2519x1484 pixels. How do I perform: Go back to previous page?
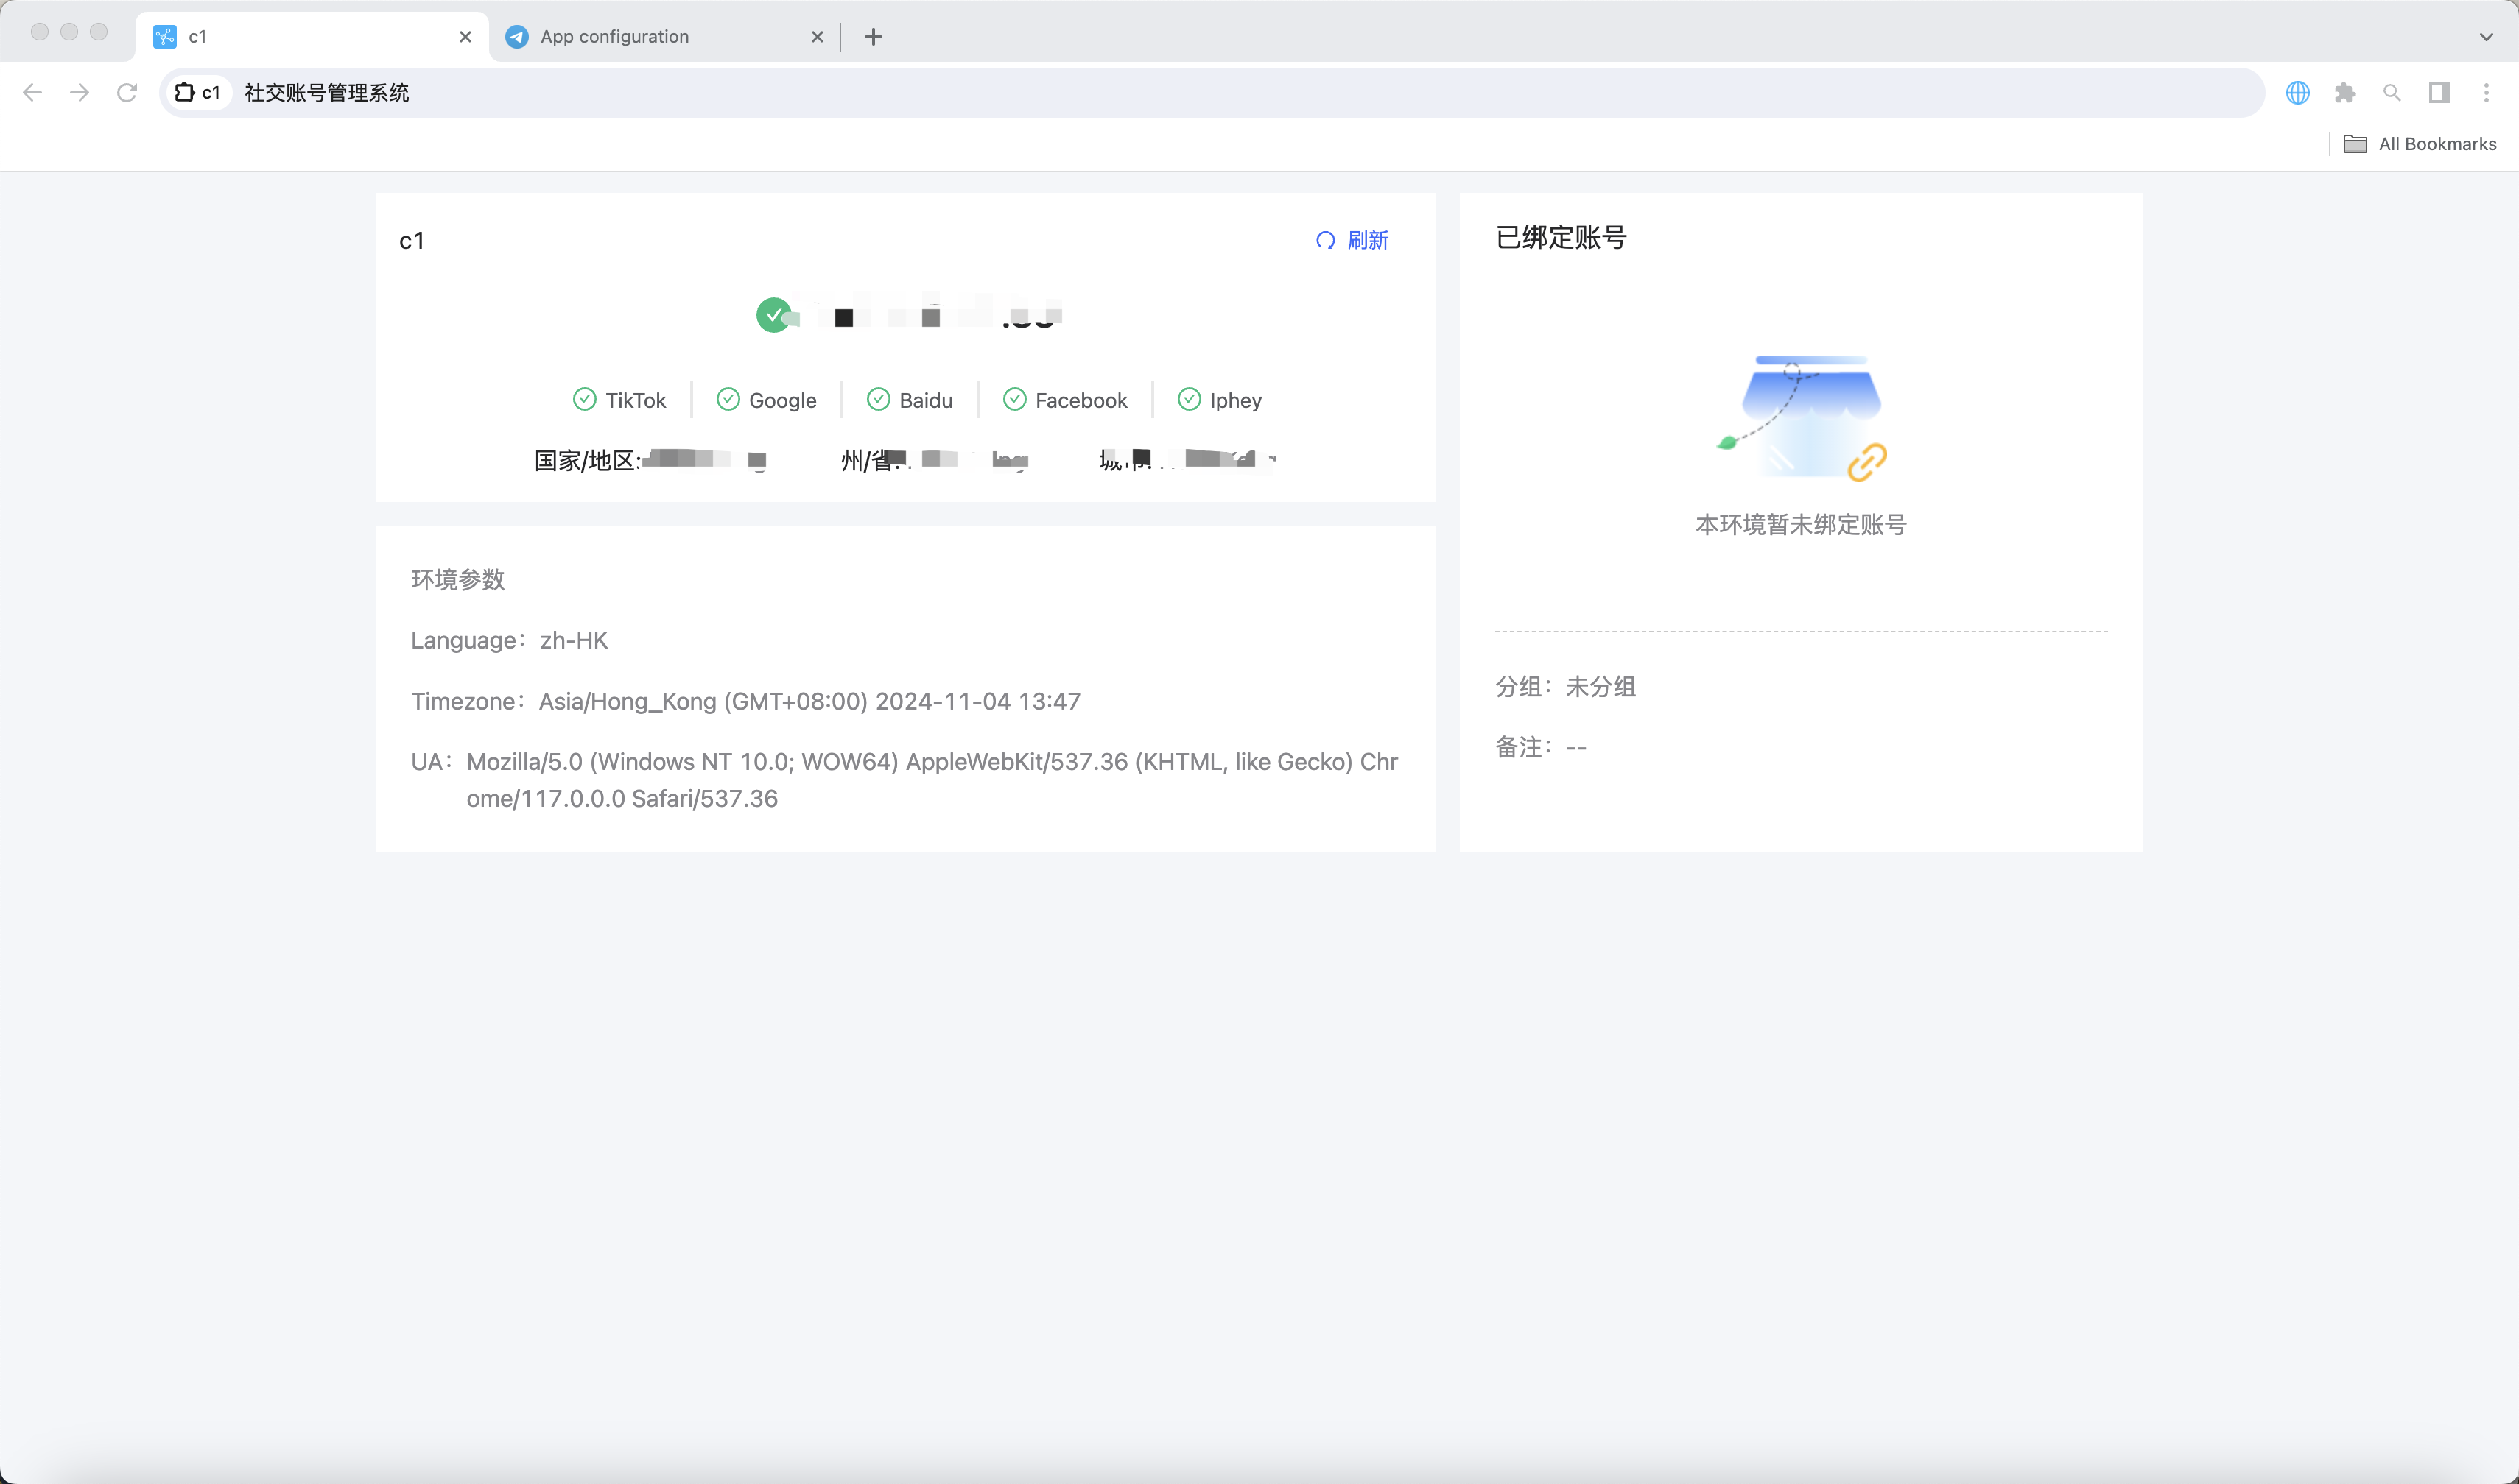pyautogui.click(x=32, y=93)
